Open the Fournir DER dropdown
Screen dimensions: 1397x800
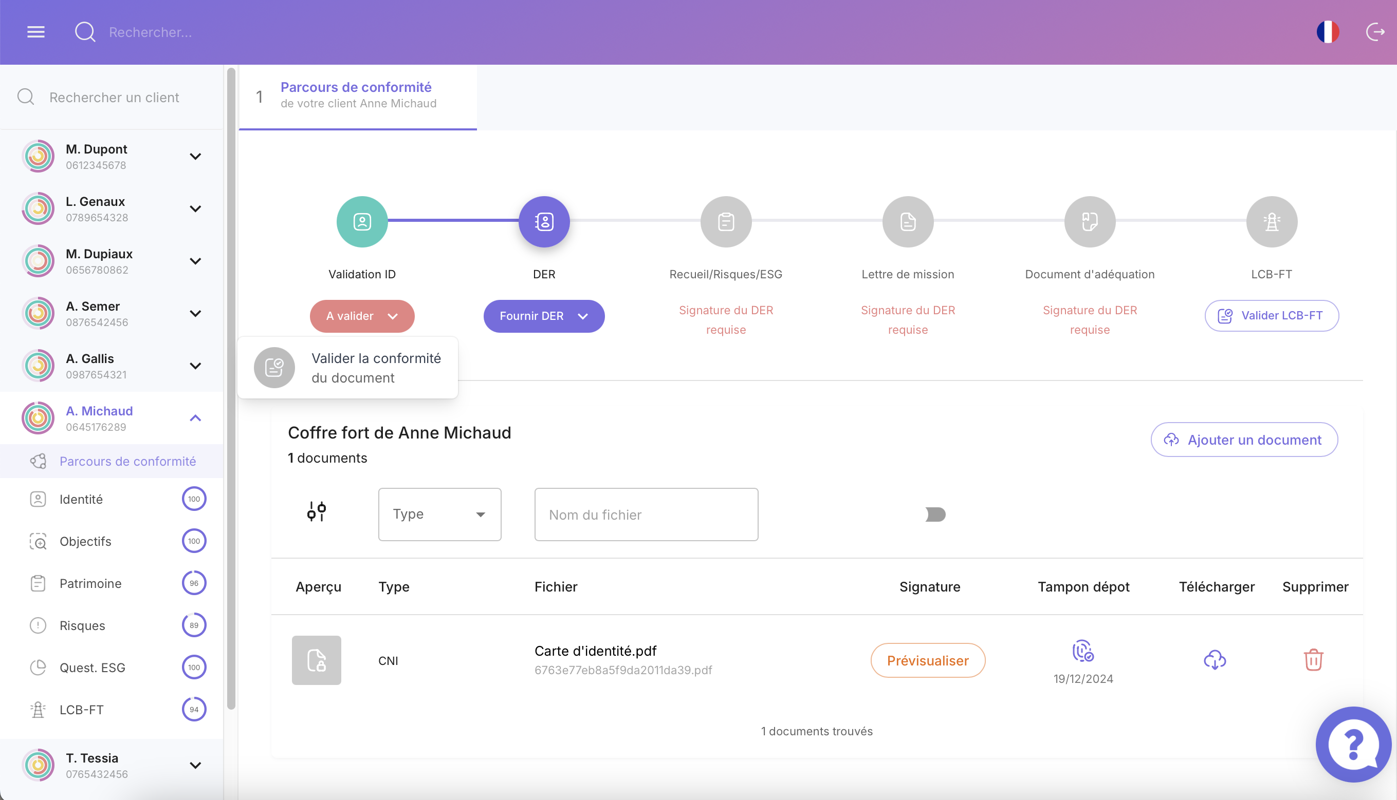coord(543,316)
